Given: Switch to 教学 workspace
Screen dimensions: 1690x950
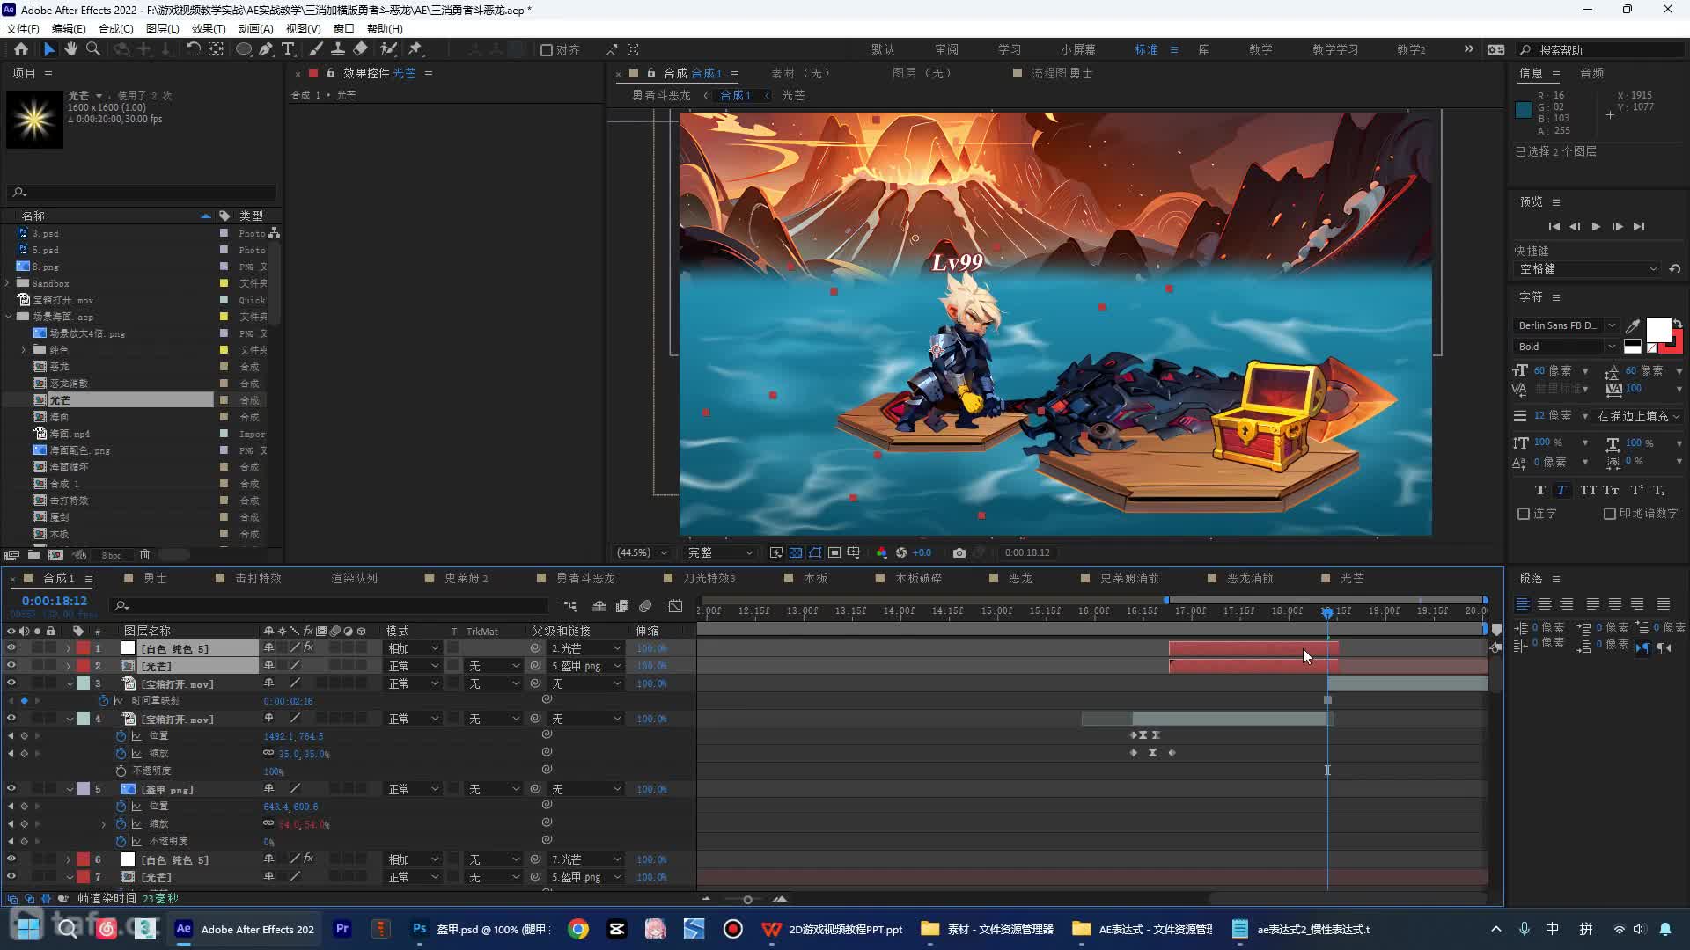Looking at the screenshot, I should coord(1260,49).
